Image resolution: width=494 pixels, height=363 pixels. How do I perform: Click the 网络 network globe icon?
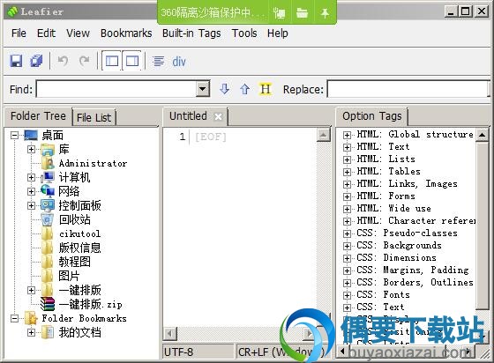pyautogui.click(x=48, y=191)
